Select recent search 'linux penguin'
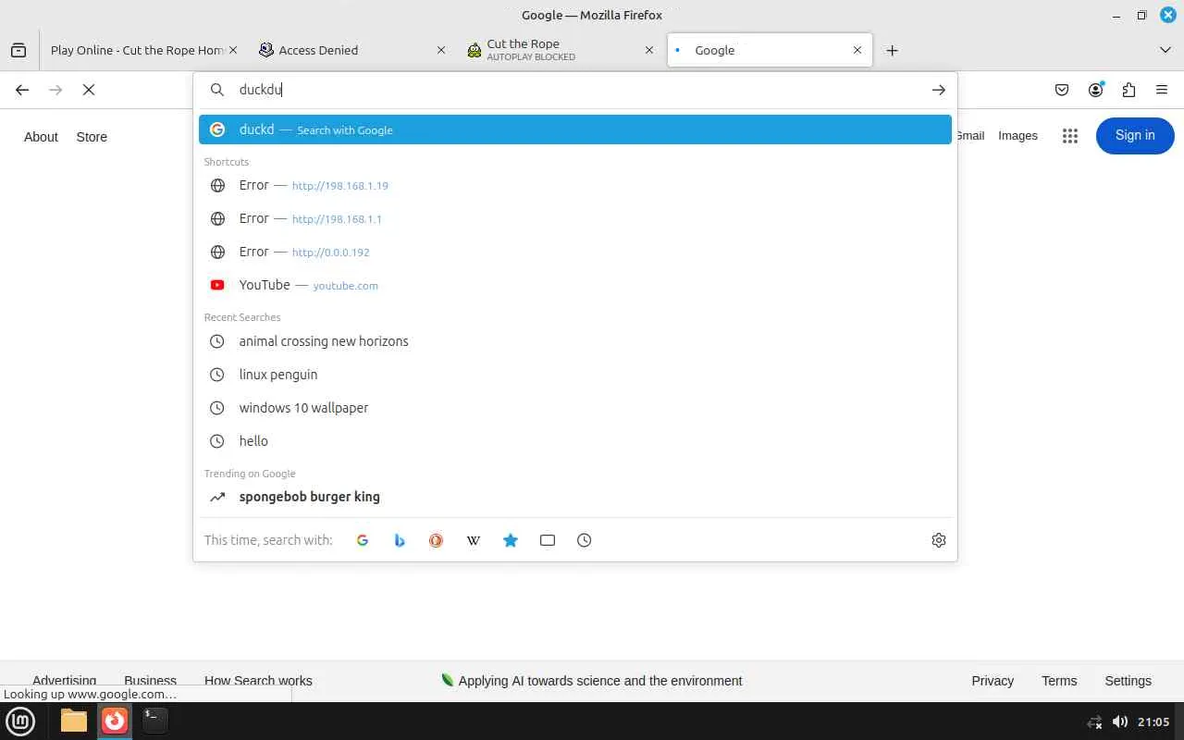This screenshot has height=740, width=1184. coord(575,375)
